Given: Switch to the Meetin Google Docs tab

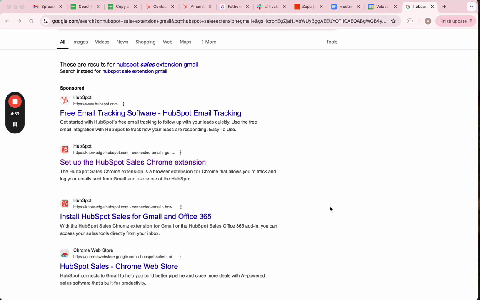Looking at the screenshot, I should 346,7.
